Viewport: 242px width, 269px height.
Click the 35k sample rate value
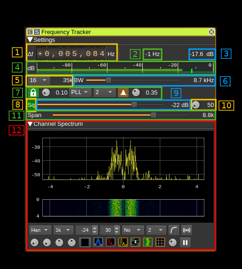(68, 80)
